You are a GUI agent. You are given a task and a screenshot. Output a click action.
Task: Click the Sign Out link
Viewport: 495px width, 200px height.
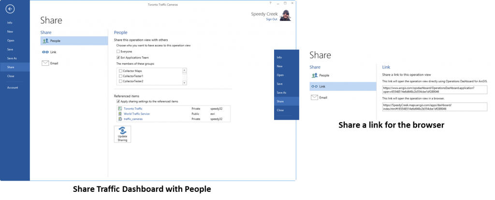[272, 19]
